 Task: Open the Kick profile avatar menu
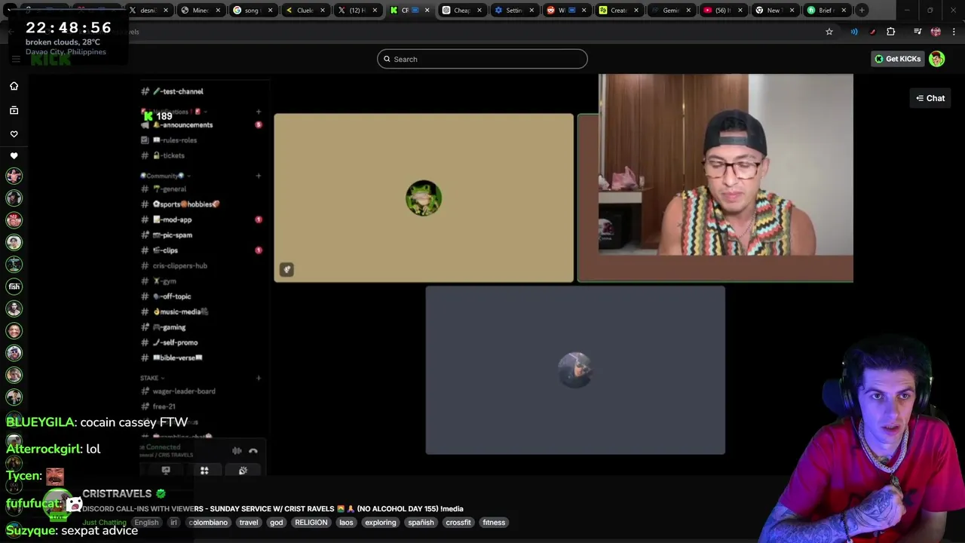[x=937, y=59]
